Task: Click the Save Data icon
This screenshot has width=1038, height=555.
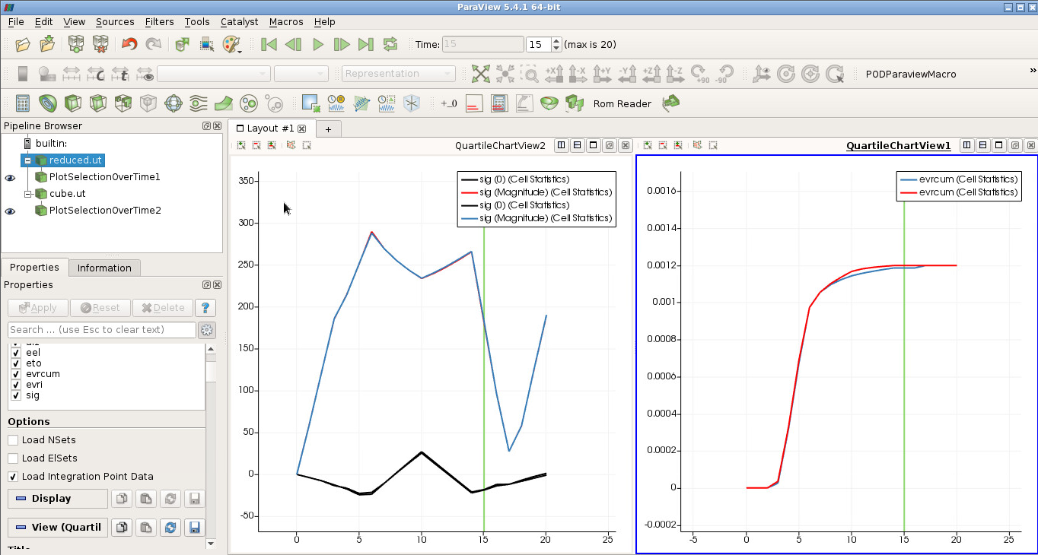Action: 47,44
